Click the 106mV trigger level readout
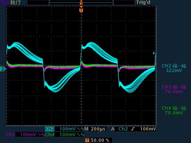The image size is (191, 143). click(148, 129)
